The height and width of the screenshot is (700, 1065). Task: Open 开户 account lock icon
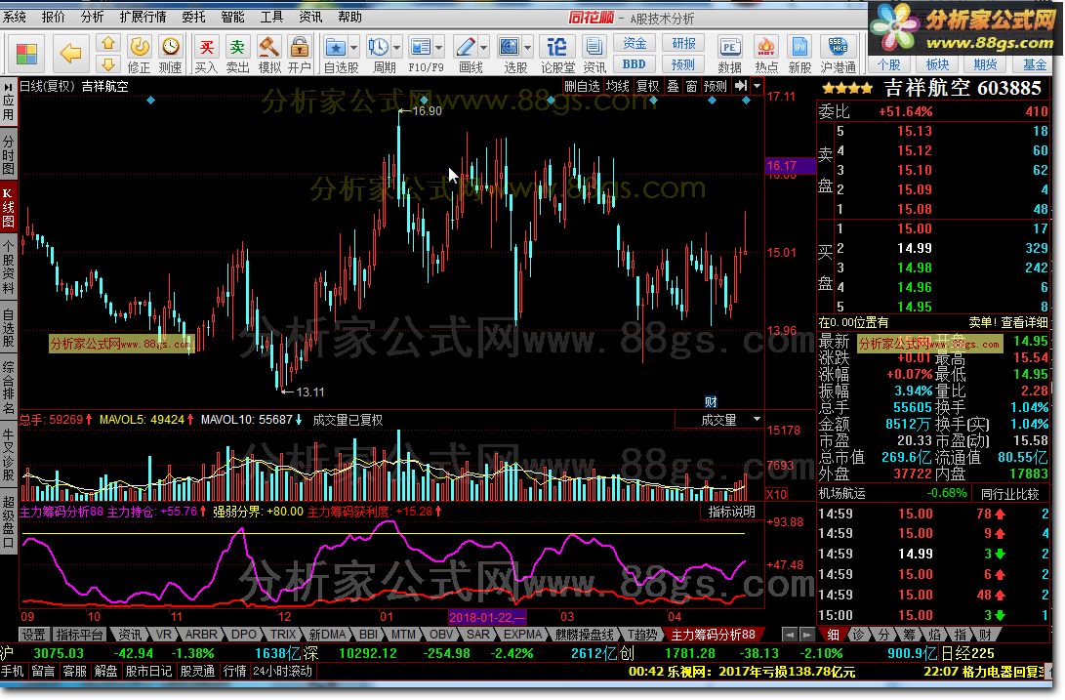(299, 54)
